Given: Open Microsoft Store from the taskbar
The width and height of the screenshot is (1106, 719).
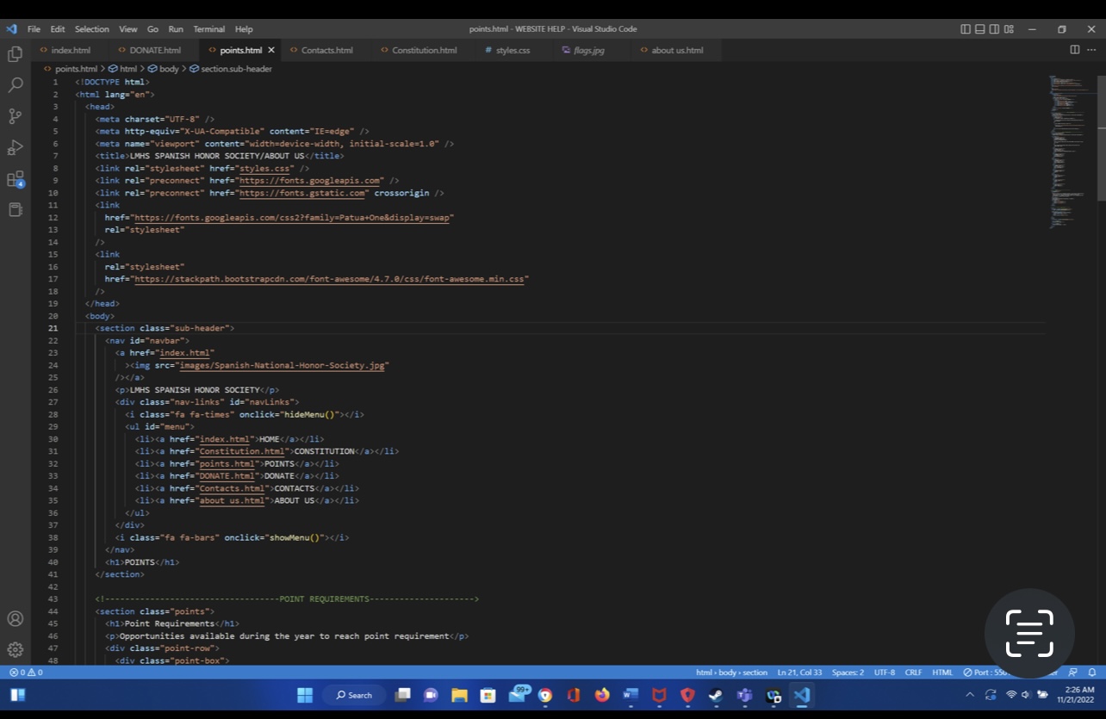Looking at the screenshot, I should 488,695.
